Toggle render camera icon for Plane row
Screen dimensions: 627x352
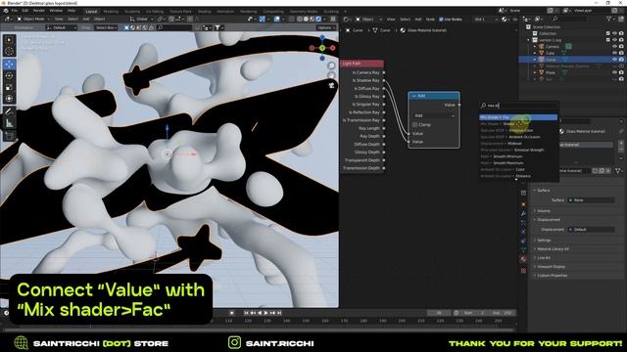pos(621,72)
